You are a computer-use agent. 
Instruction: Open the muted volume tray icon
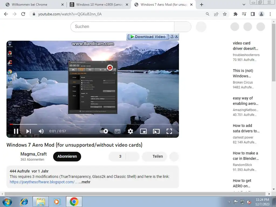coord(249,202)
